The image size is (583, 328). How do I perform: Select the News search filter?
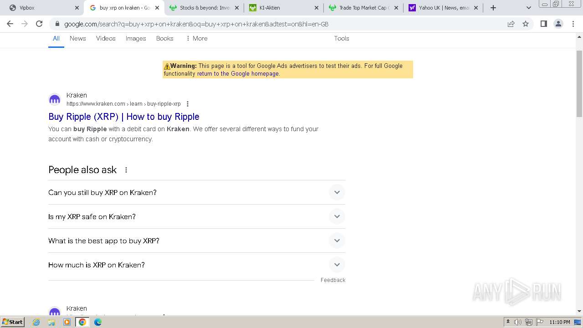[78, 38]
